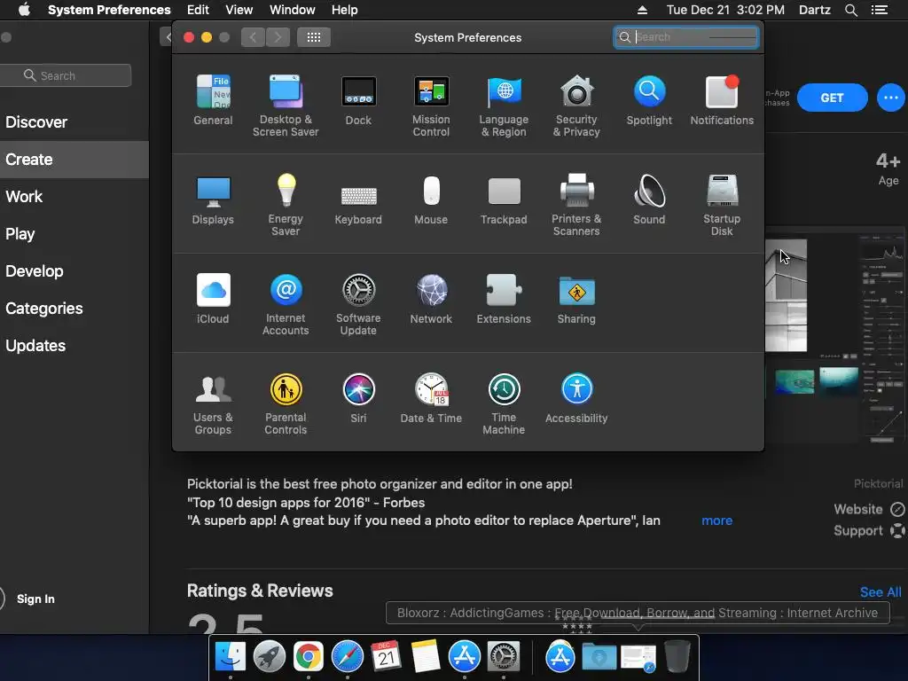Image resolution: width=908 pixels, height=681 pixels.
Task: Select Discover in App Store sidebar
Action: (x=36, y=122)
